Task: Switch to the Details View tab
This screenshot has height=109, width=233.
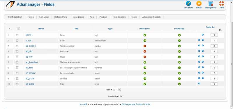Action: click(61, 17)
